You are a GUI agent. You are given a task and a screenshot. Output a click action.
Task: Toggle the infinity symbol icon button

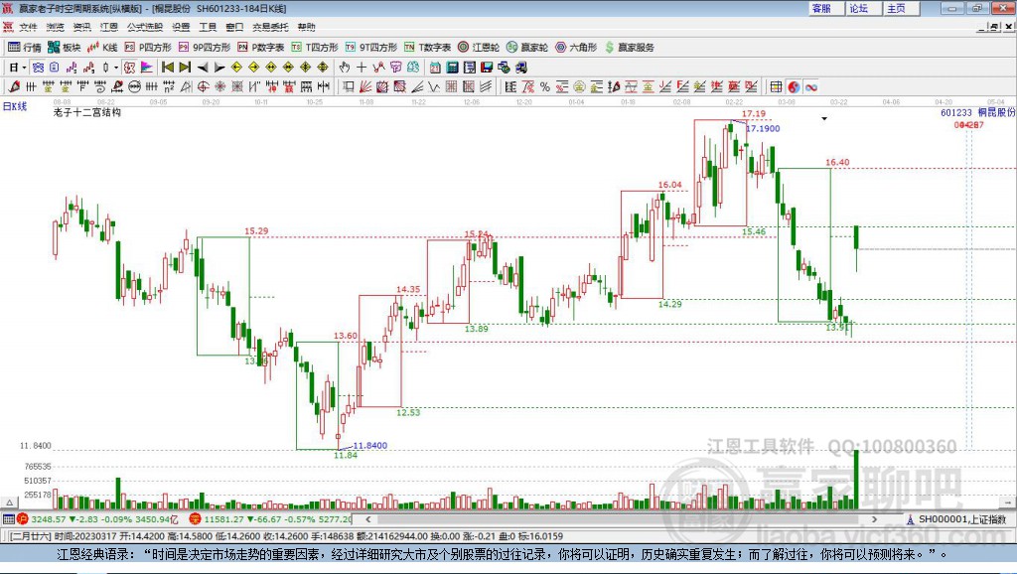coord(810,87)
